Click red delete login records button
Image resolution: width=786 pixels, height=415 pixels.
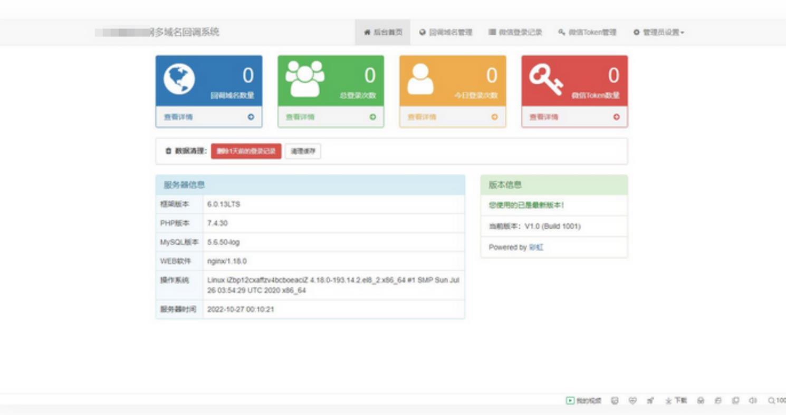click(x=246, y=151)
